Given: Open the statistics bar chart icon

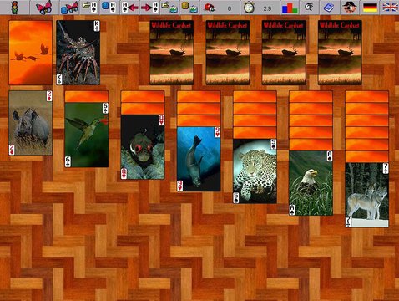Looking at the screenshot, I should pos(290,8).
